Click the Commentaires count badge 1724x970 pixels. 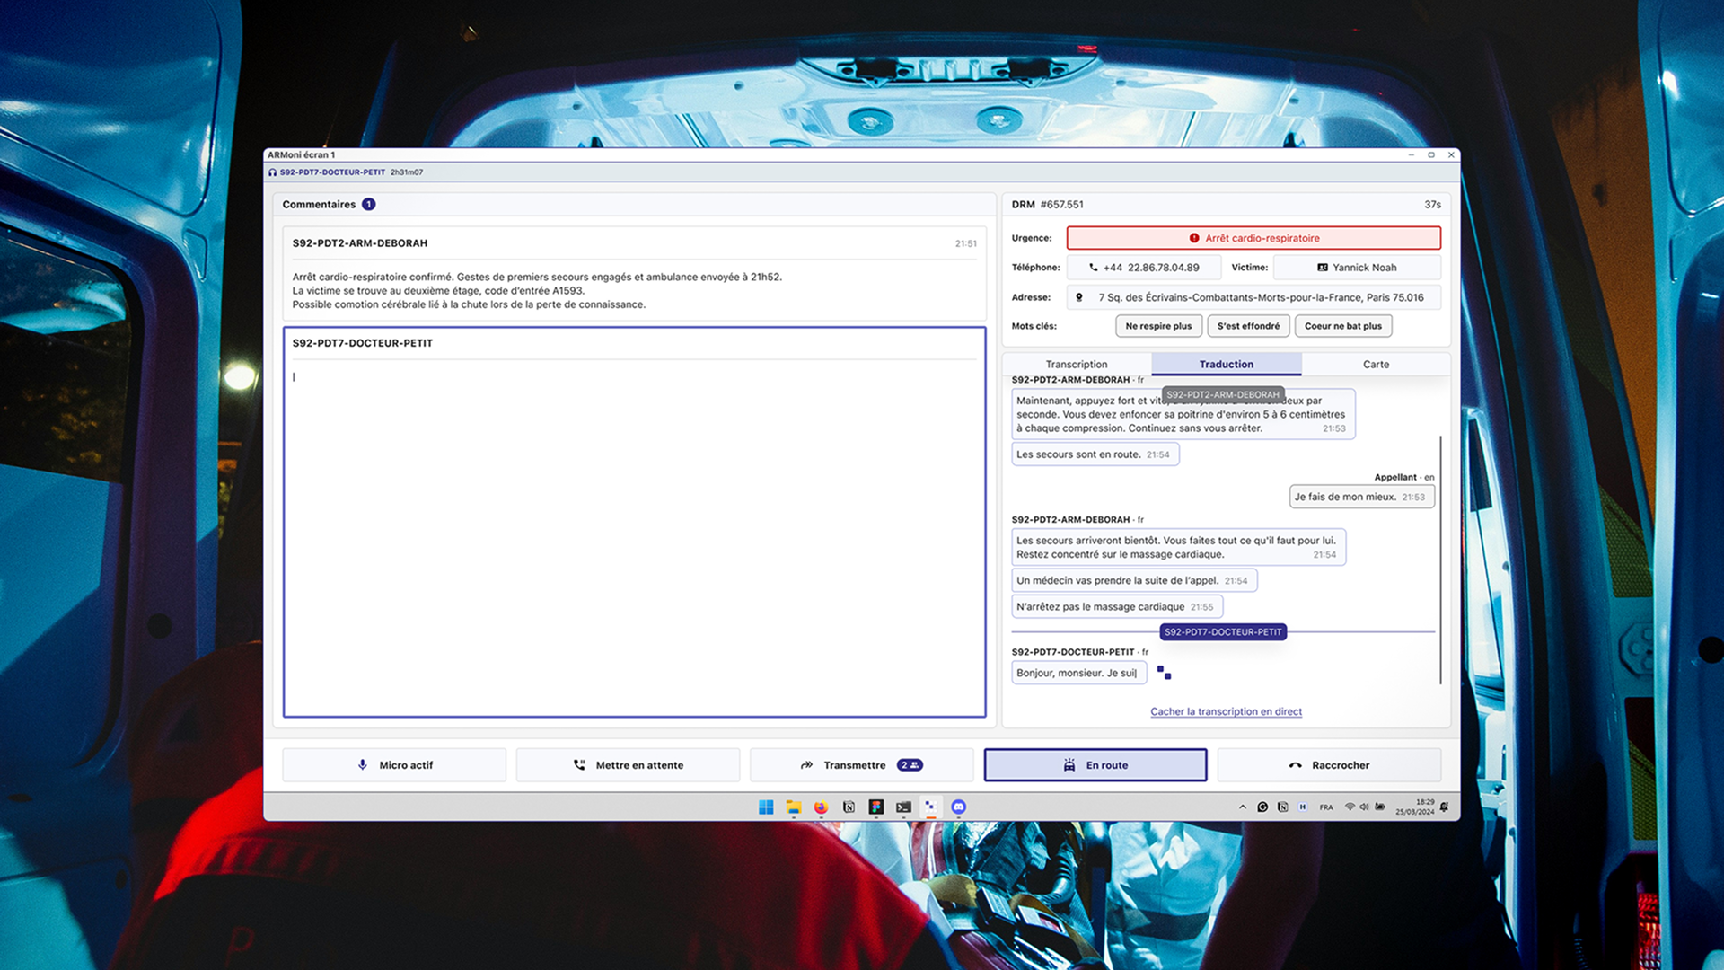click(x=368, y=205)
